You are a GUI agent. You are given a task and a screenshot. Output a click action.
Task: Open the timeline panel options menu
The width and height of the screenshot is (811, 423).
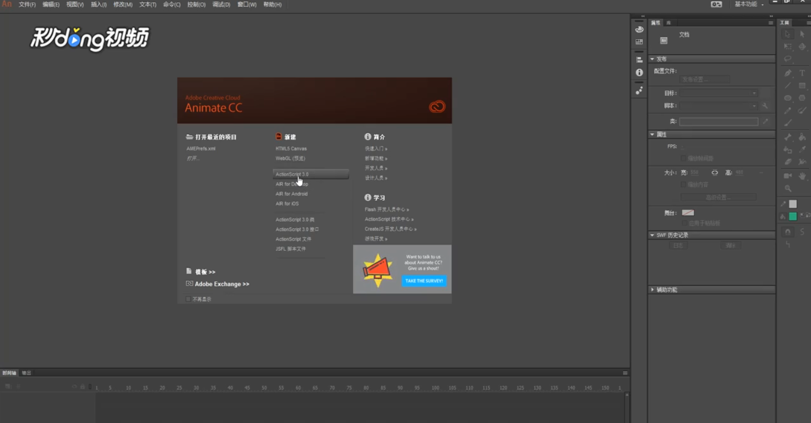coord(625,373)
